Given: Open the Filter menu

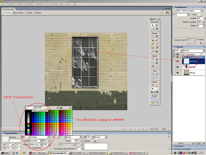Looking at the screenshot, I should (61, 4).
